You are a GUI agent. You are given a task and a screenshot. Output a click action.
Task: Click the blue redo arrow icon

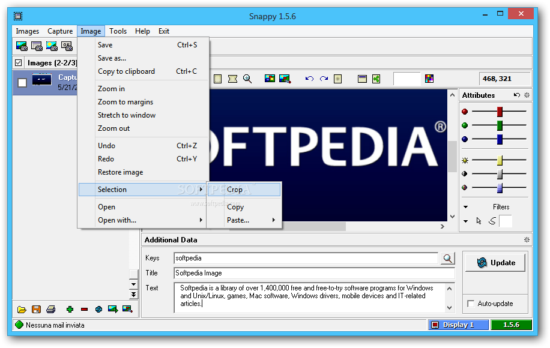[324, 79]
